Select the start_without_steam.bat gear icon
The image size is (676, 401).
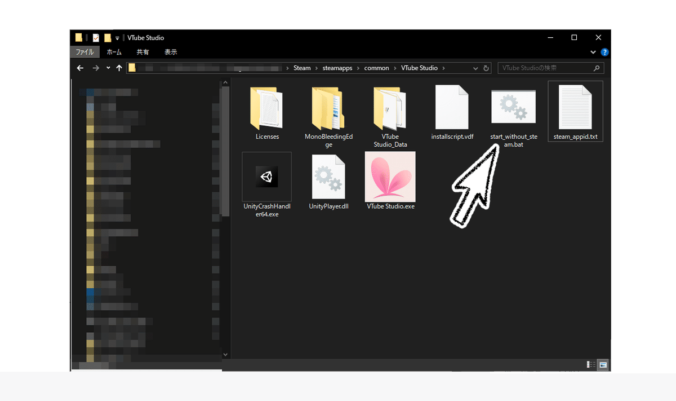tap(513, 107)
